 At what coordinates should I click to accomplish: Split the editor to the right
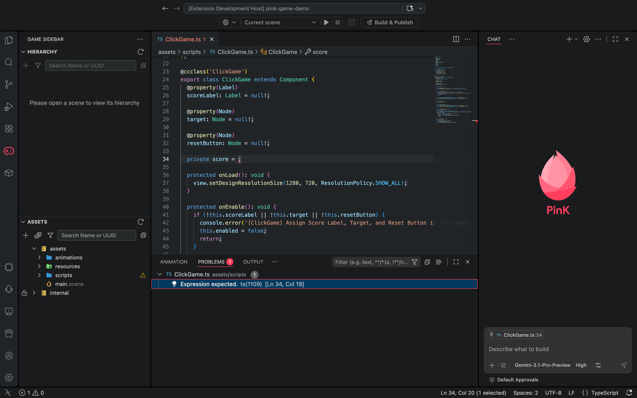tap(456, 39)
